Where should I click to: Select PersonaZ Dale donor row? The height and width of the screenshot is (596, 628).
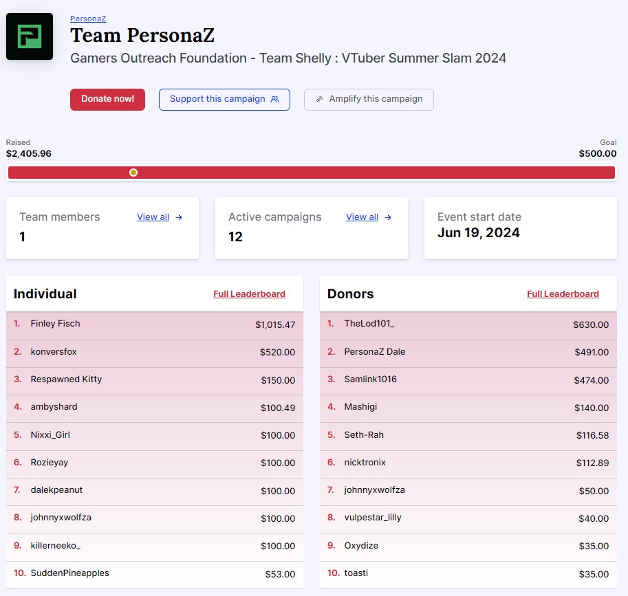coord(468,353)
